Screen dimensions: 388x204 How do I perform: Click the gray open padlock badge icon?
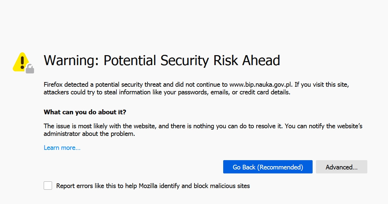(x=30, y=69)
